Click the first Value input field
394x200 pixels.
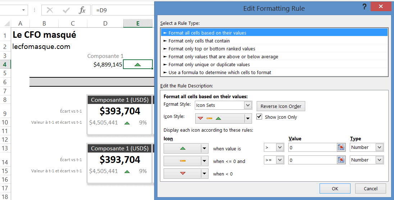(311, 147)
